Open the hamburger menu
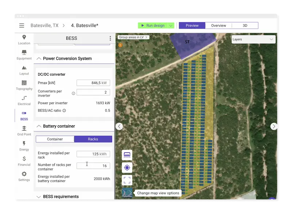 [x=22, y=26]
